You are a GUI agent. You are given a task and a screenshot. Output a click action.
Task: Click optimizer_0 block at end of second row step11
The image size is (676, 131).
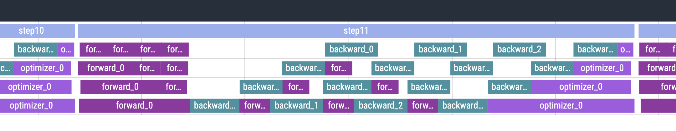(x=602, y=68)
